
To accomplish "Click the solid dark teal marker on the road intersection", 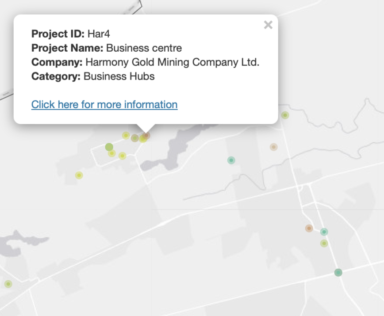I will 338,272.
